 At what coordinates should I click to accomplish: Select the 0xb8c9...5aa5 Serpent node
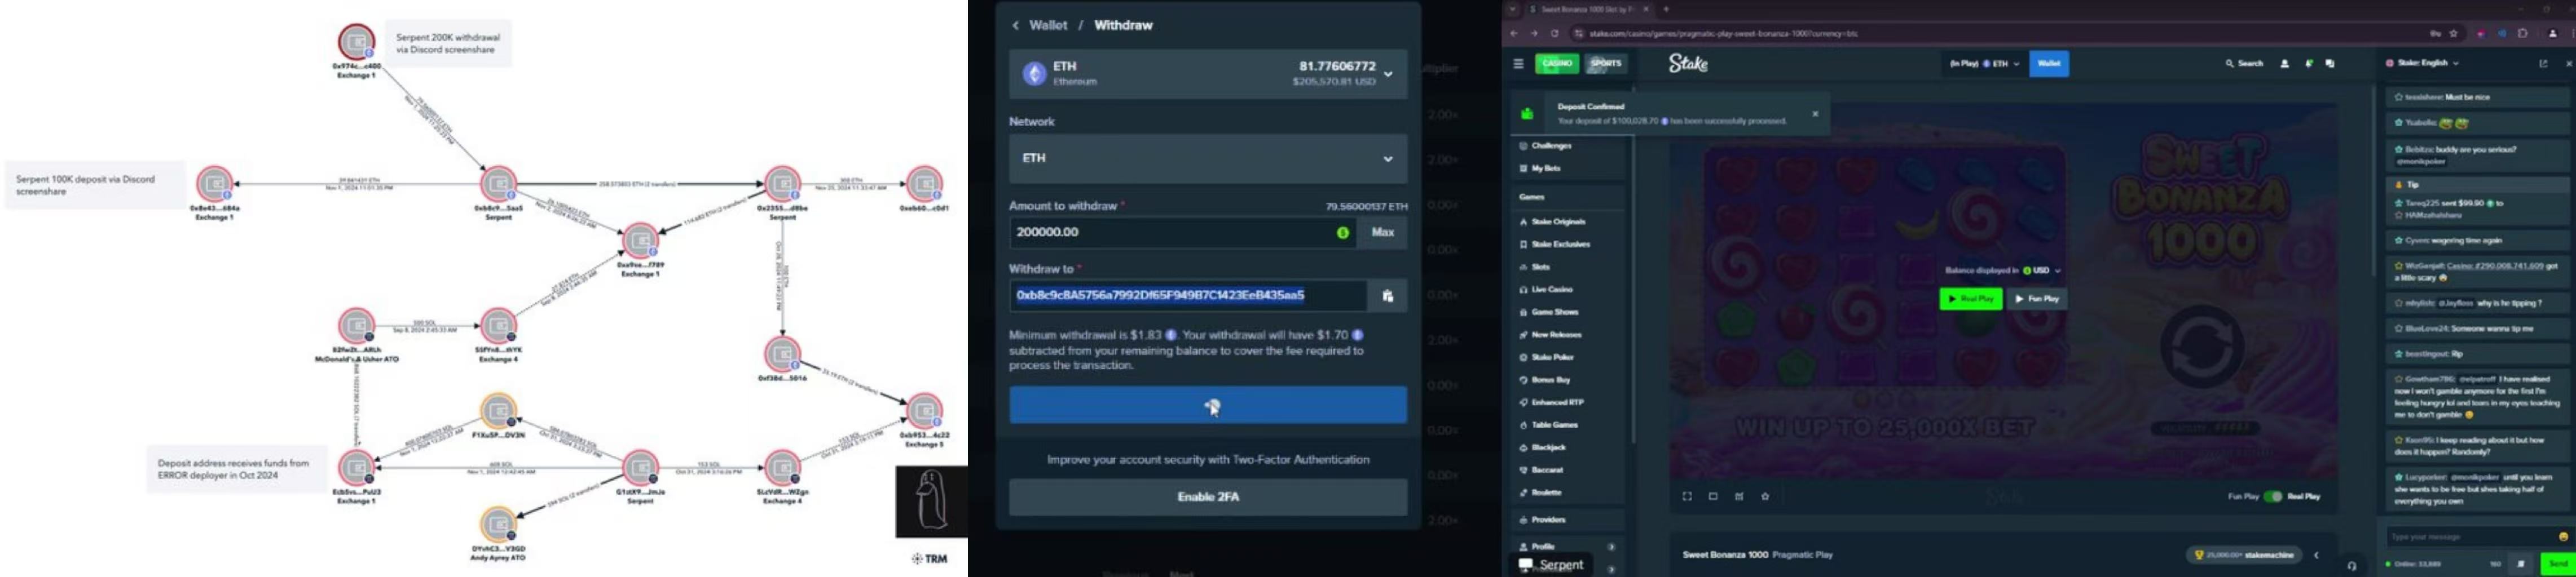(498, 184)
